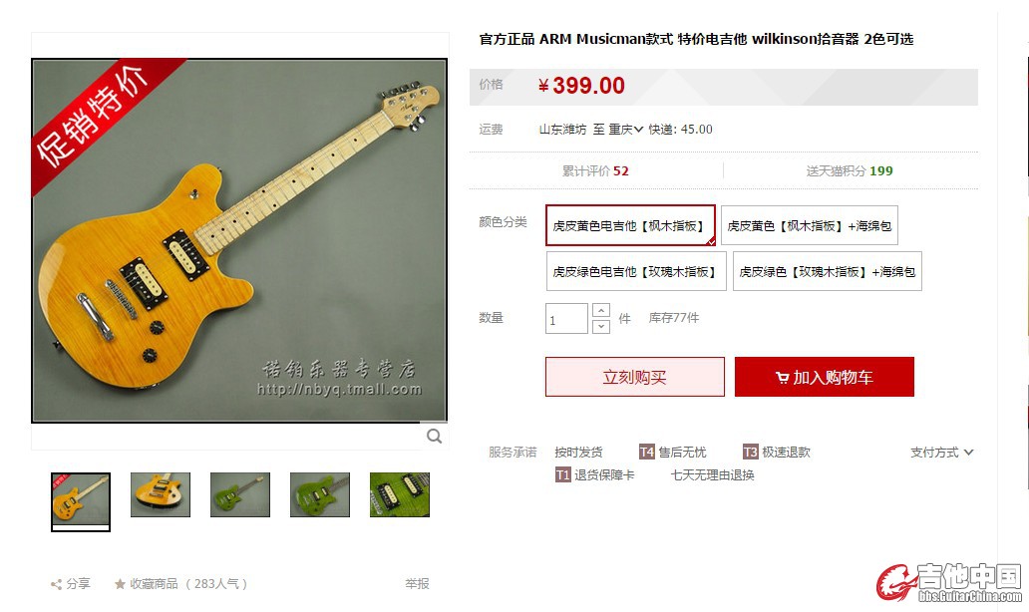Click the magnifier zoom icon below product image
Screen dimensions: 1029x612
coord(434,437)
